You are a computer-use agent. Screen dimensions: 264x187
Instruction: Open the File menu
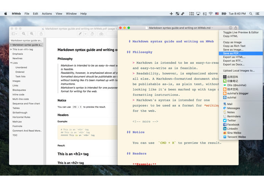click(27, 14)
